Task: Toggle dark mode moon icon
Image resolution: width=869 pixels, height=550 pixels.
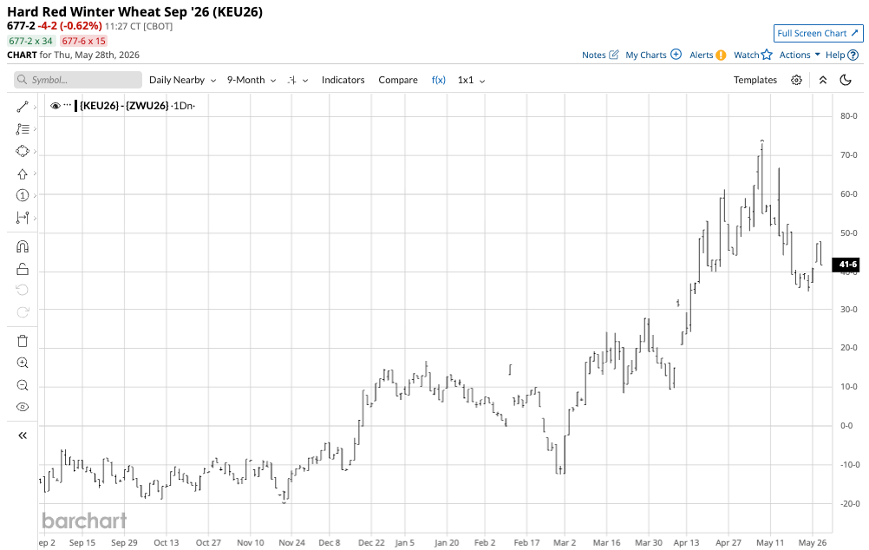Action: pos(846,80)
